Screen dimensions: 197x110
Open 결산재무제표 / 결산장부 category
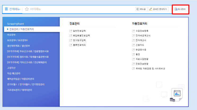[19, 46]
